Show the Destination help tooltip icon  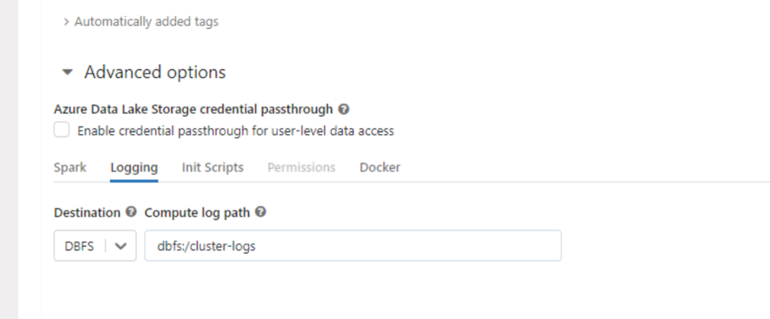point(131,212)
